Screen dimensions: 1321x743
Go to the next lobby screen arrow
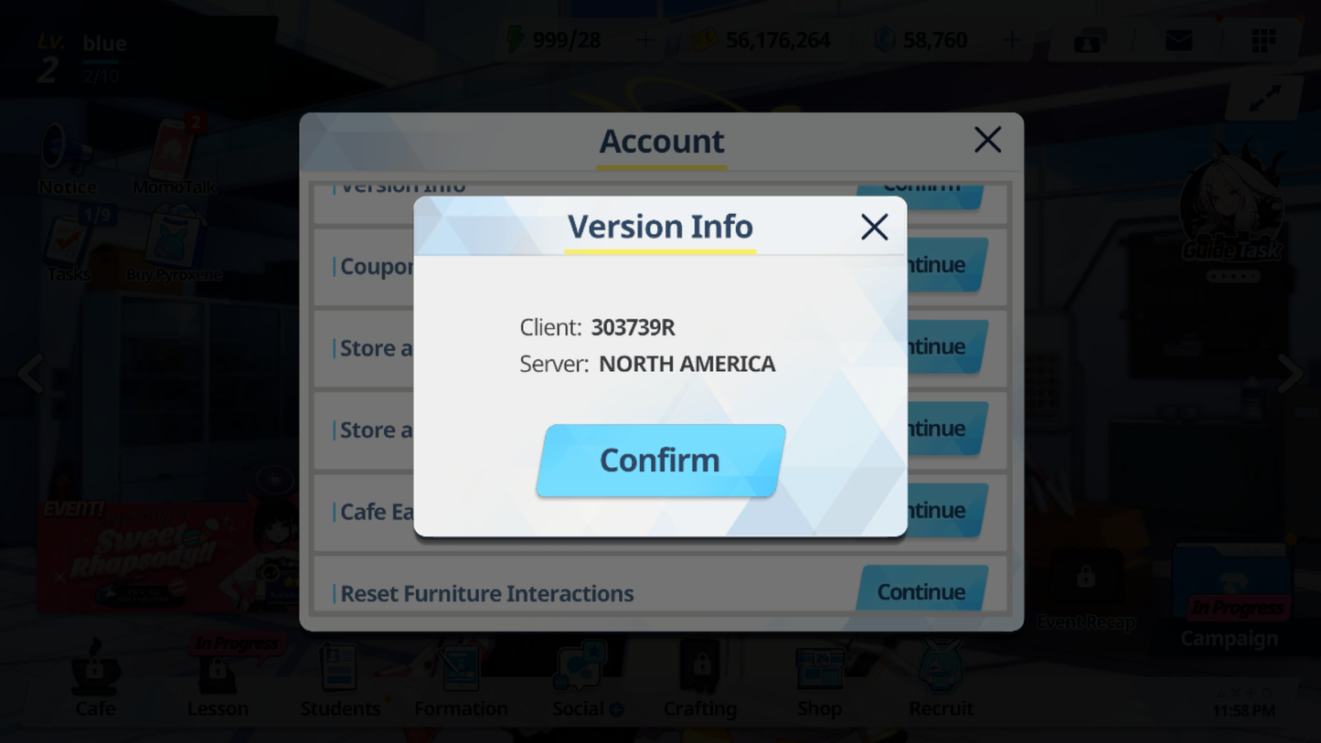(1290, 373)
